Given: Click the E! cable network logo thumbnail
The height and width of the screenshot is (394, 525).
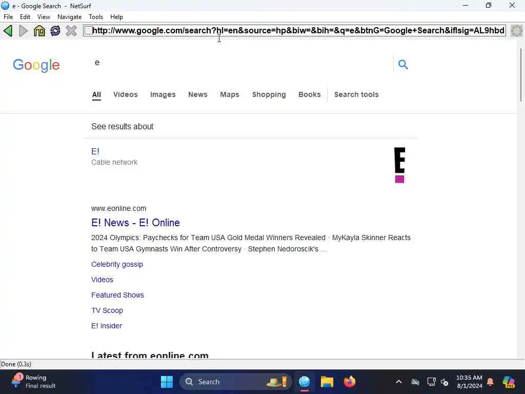Looking at the screenshot, I should pyautogui.click(x=399, y=165).
